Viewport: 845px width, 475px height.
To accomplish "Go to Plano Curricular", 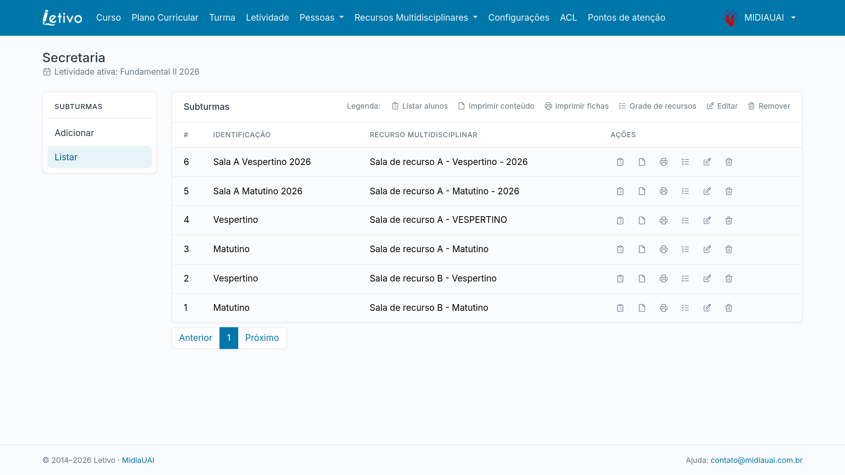I will pos(165,18).
